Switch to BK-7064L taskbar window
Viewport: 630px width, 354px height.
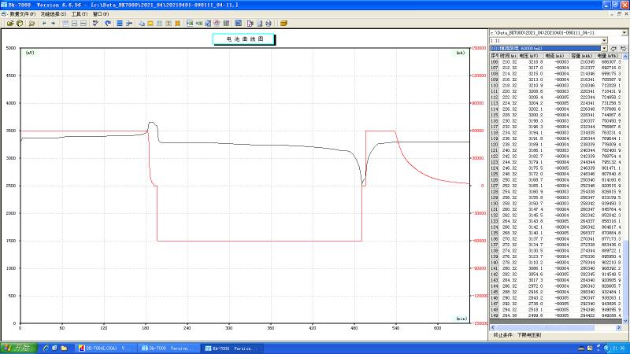tap(105, 347)
